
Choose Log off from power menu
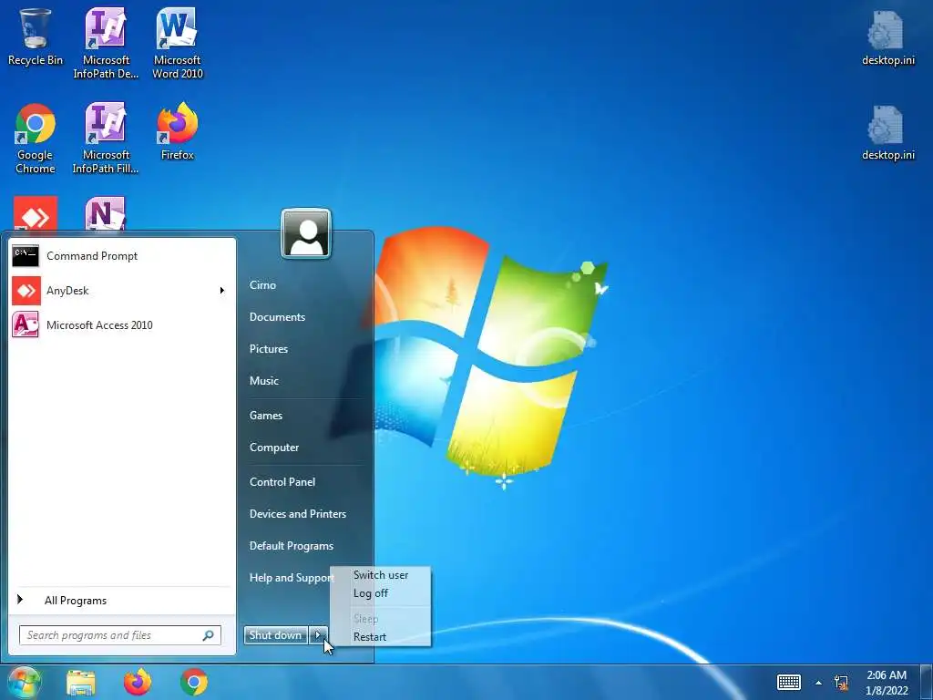(380, 593)
